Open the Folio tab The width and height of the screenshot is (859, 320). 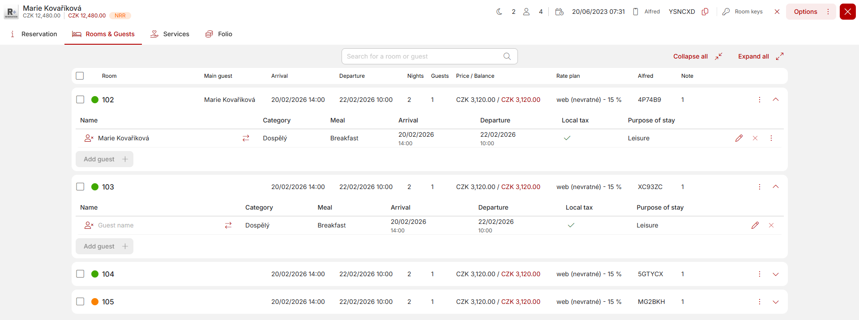pyautogui.click(x=219, y=34)
